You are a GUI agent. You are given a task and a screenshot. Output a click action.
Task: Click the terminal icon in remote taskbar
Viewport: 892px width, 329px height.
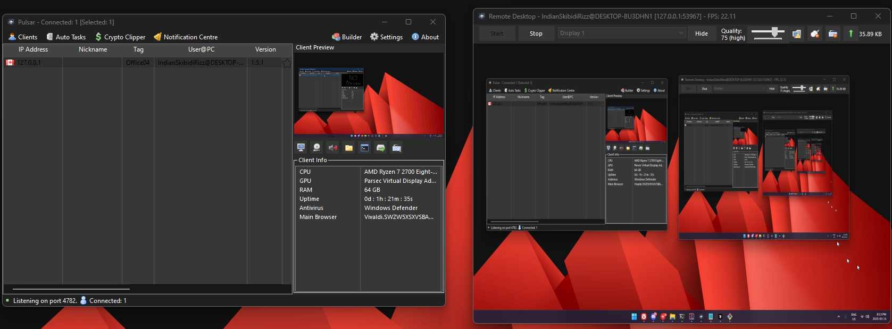pos(682,317)
